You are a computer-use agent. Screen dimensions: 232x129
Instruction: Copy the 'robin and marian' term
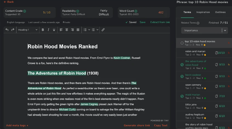pos(217,53)
